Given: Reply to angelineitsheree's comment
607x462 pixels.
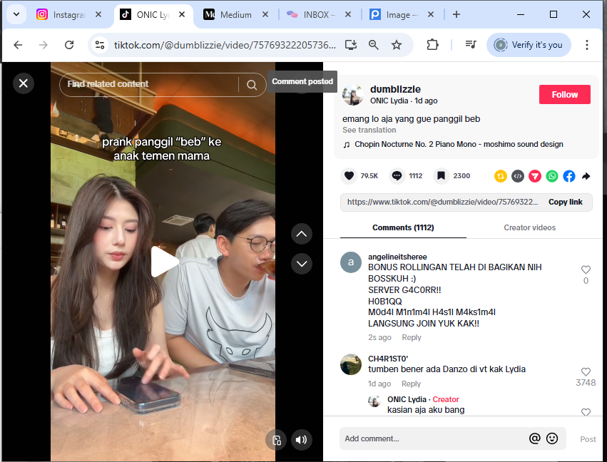Looking at the screenshot, I should point(411,337).
